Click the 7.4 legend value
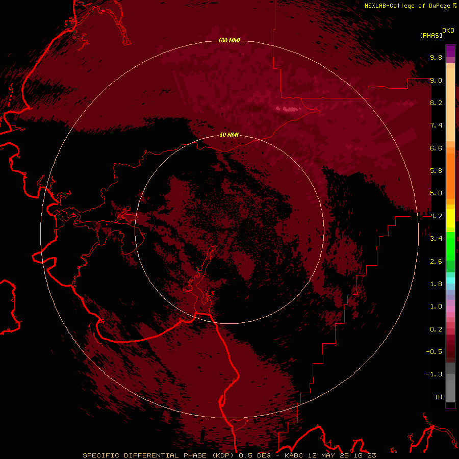 (x=436, y=125)
